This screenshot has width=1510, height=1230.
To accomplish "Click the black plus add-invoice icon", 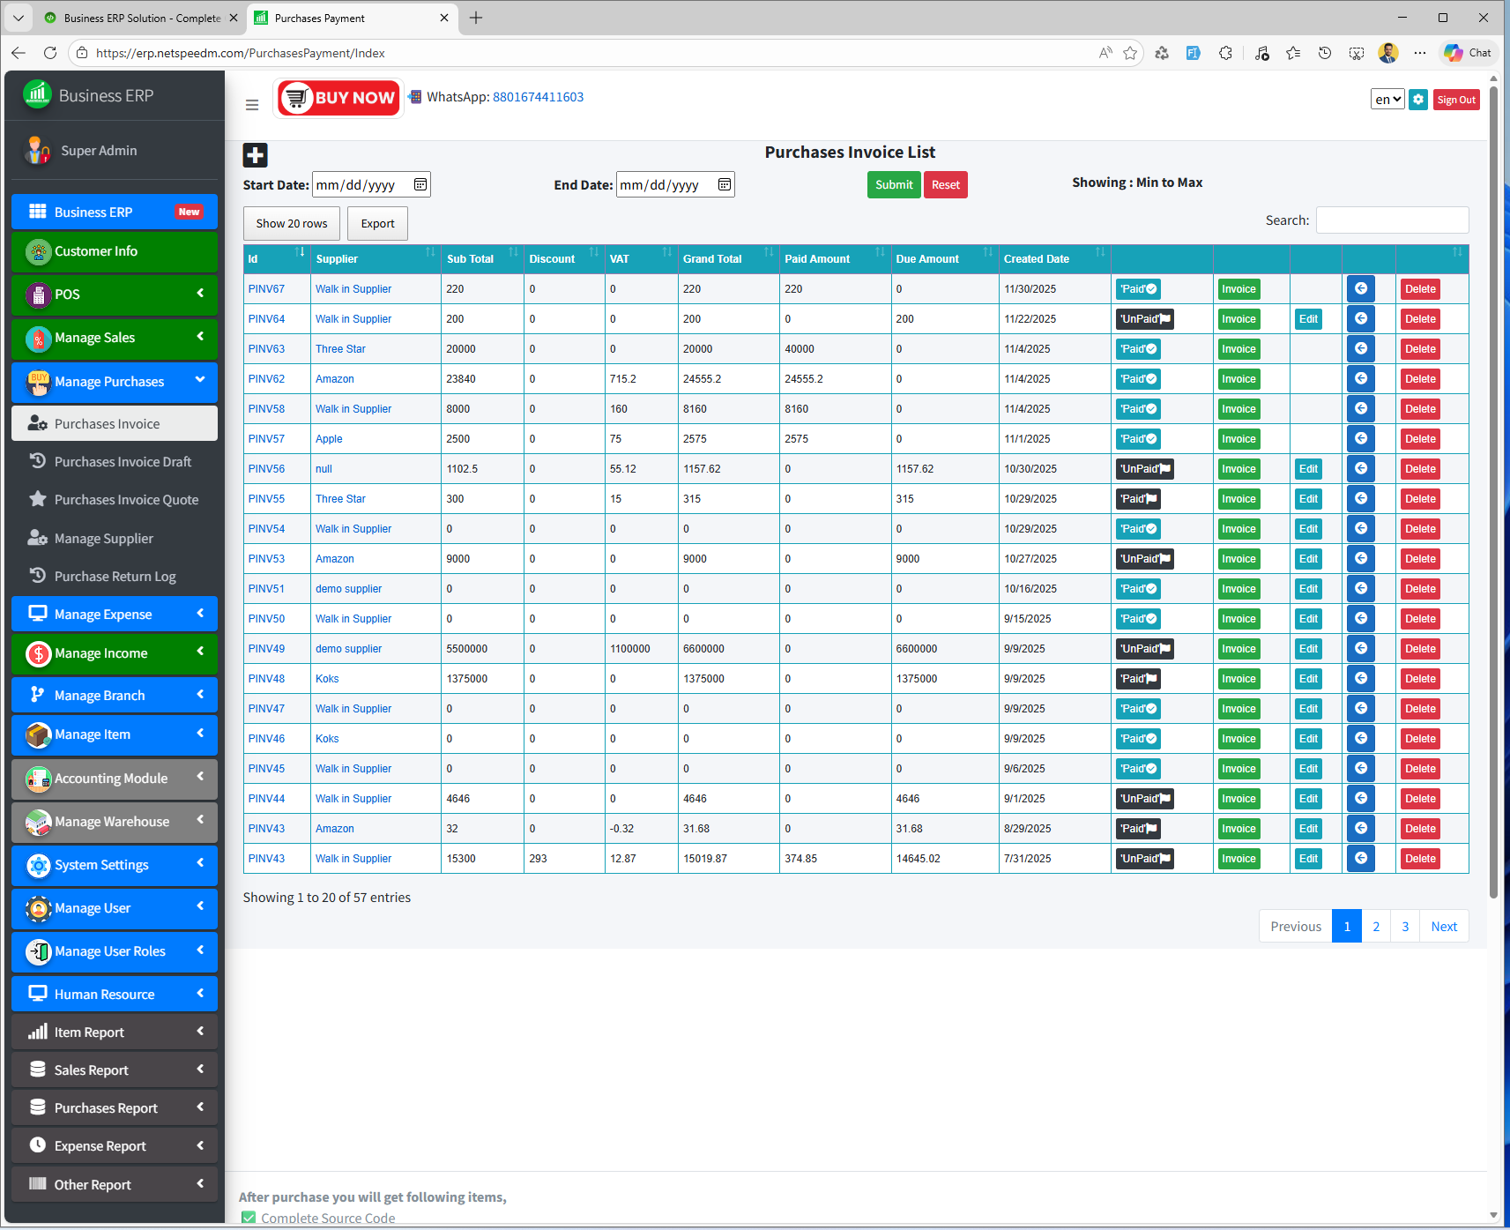I will tap(255, 155).
